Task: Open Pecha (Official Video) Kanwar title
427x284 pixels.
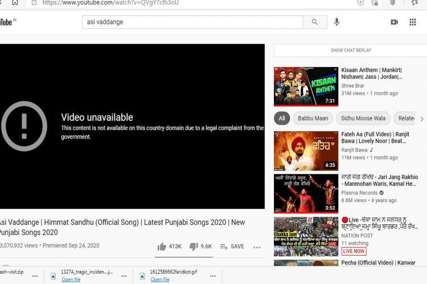Action: point(378,263)
